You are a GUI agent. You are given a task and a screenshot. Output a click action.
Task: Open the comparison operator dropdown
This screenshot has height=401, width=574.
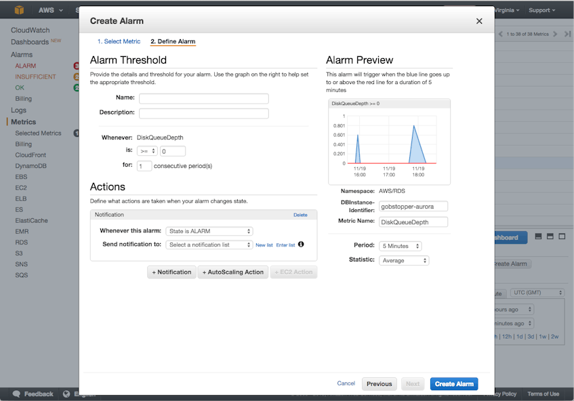tap(146, 151)
